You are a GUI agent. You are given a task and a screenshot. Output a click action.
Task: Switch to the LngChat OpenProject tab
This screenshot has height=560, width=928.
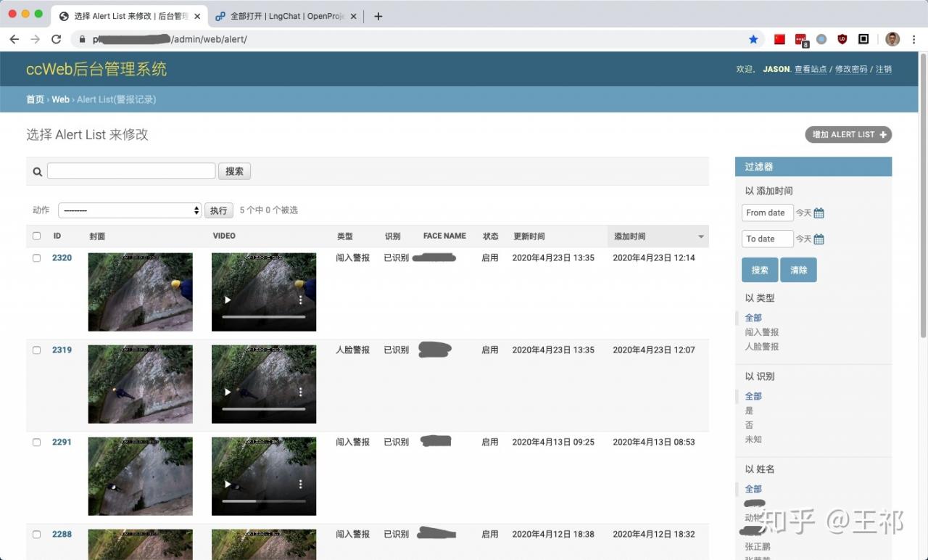[286, 16]
